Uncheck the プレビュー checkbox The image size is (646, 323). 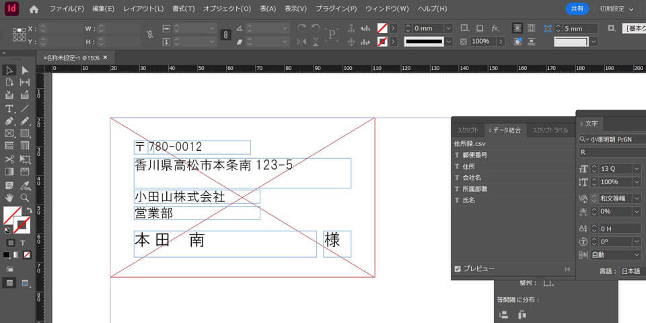point(458,268)
